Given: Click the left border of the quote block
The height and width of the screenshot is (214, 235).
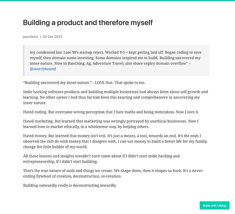Looking at the screenshot, I should pos(24,60).
